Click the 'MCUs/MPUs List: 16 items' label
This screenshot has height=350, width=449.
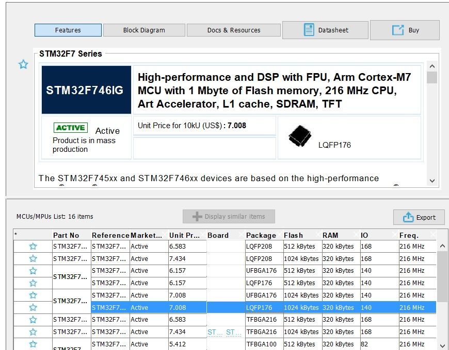pos(55,217)
